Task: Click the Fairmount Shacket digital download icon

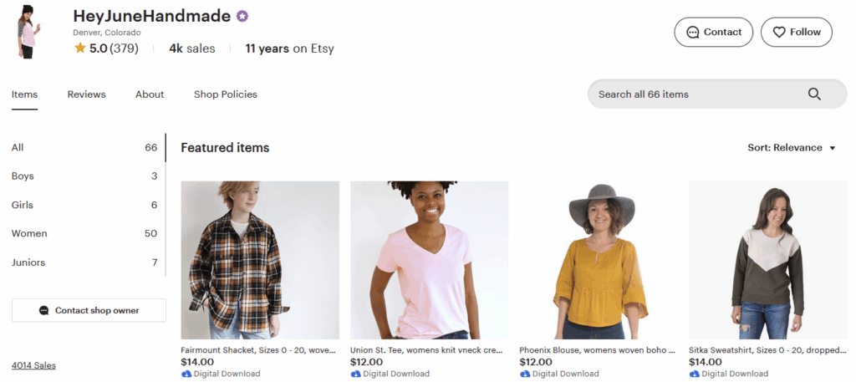Action: pos(186,374)
